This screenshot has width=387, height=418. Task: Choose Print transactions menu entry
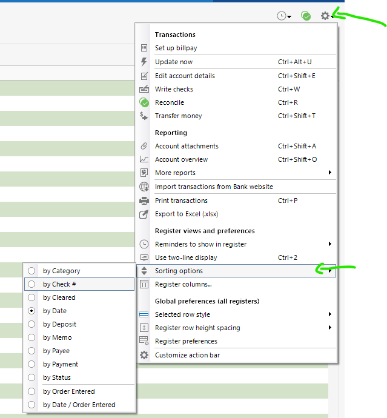[181, 201]
